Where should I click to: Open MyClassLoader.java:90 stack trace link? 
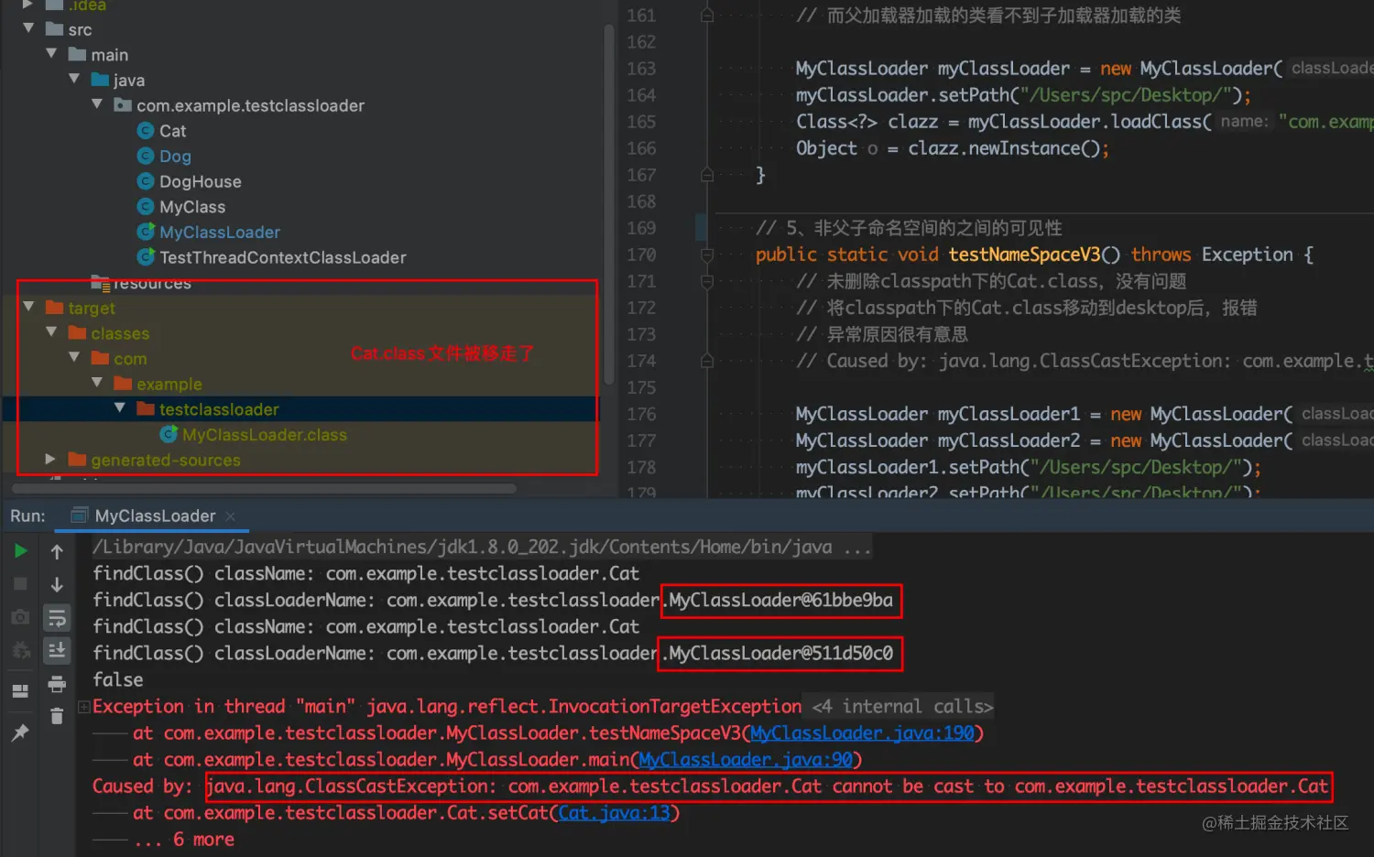pos(746,760)
